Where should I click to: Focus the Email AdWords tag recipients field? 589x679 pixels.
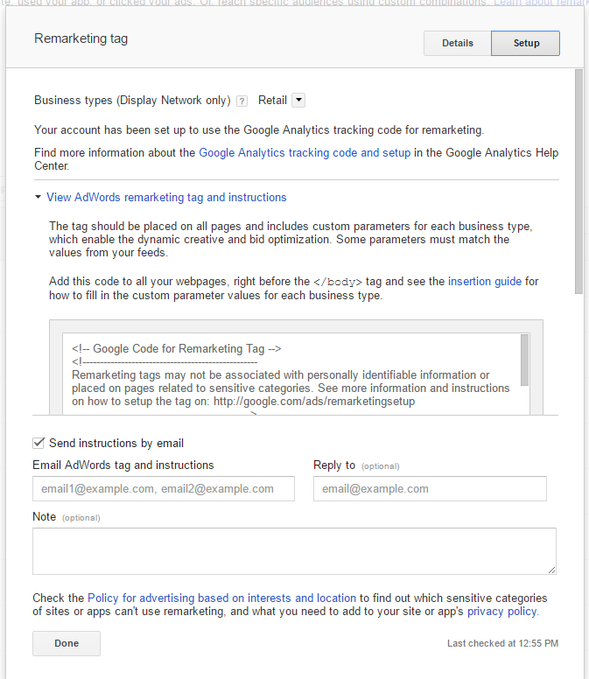tap(164, 489)
